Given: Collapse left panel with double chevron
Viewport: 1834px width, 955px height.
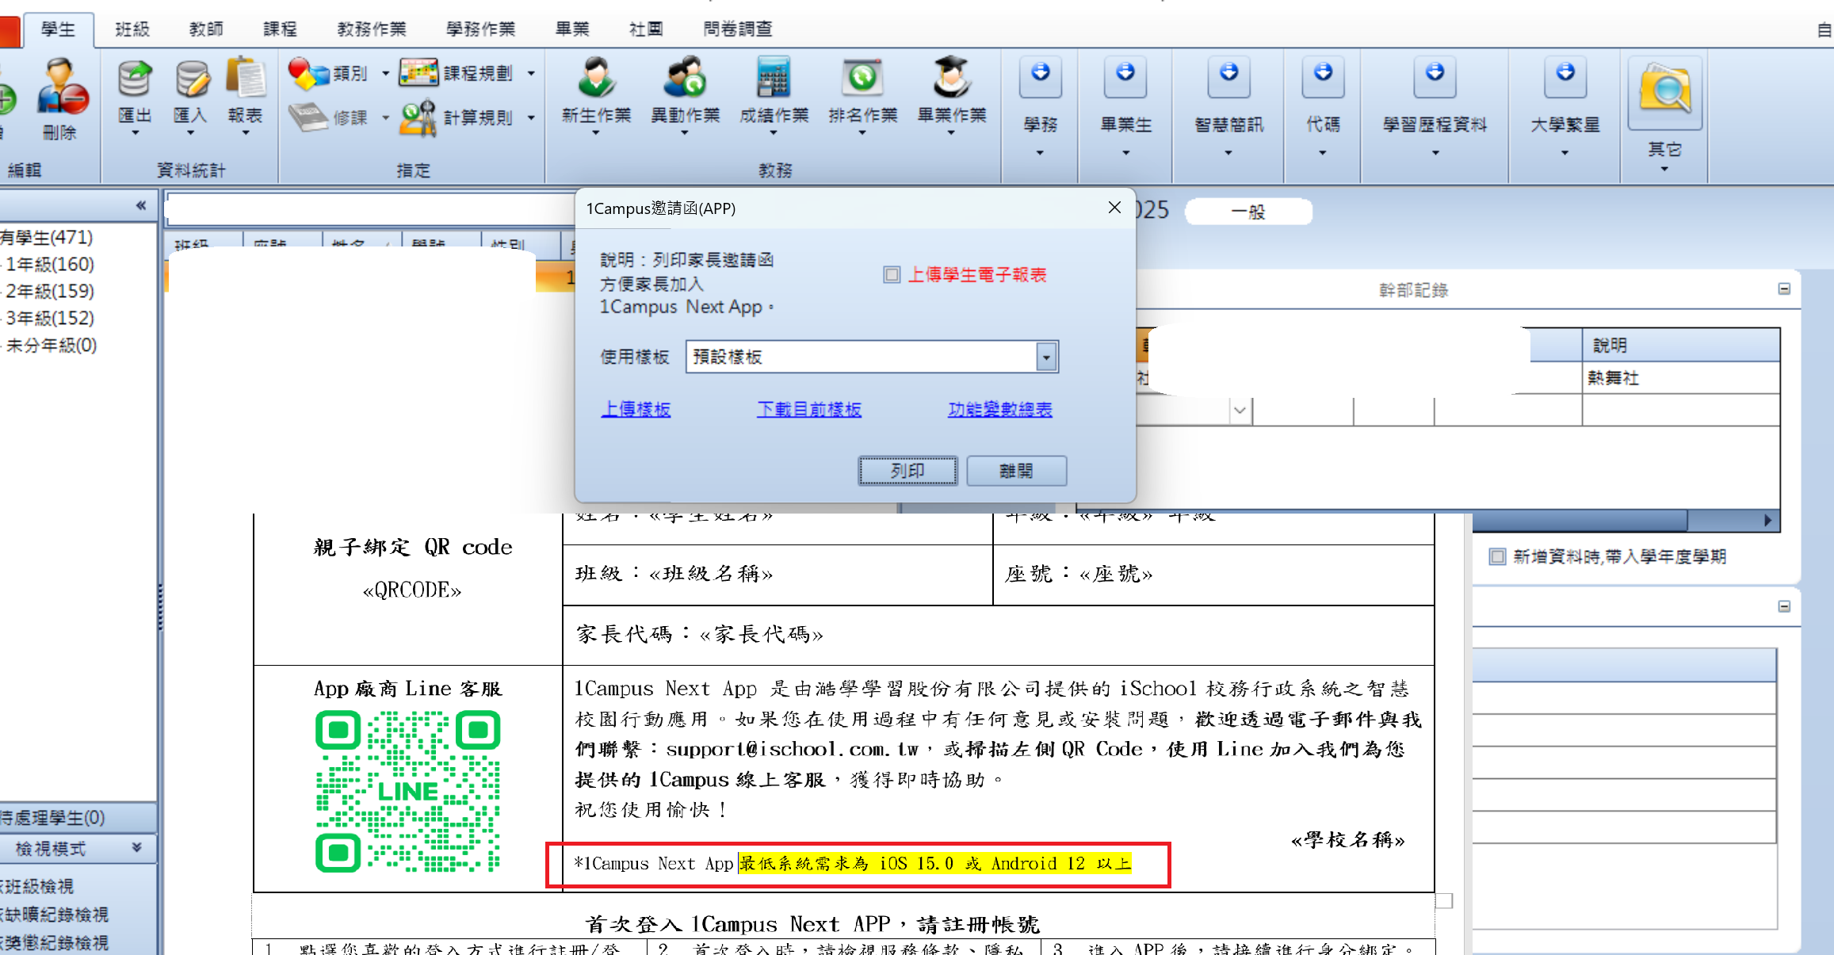Looking at the screenshot, I should (x=141, y=206).
